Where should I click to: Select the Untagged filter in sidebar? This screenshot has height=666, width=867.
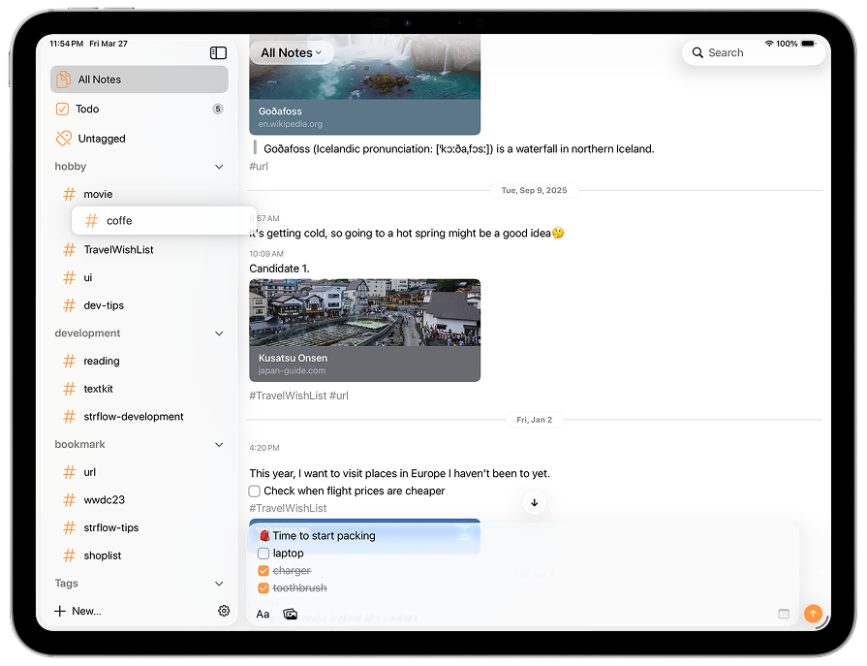tap(139, 139)
